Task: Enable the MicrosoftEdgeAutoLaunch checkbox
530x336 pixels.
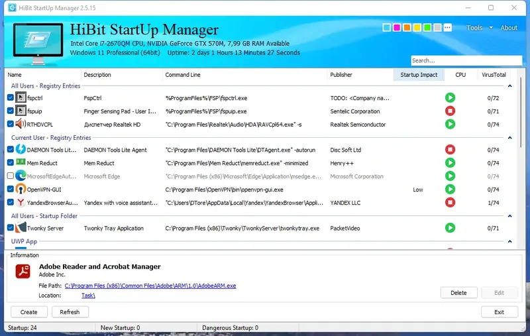Action: tap(11, 176)
